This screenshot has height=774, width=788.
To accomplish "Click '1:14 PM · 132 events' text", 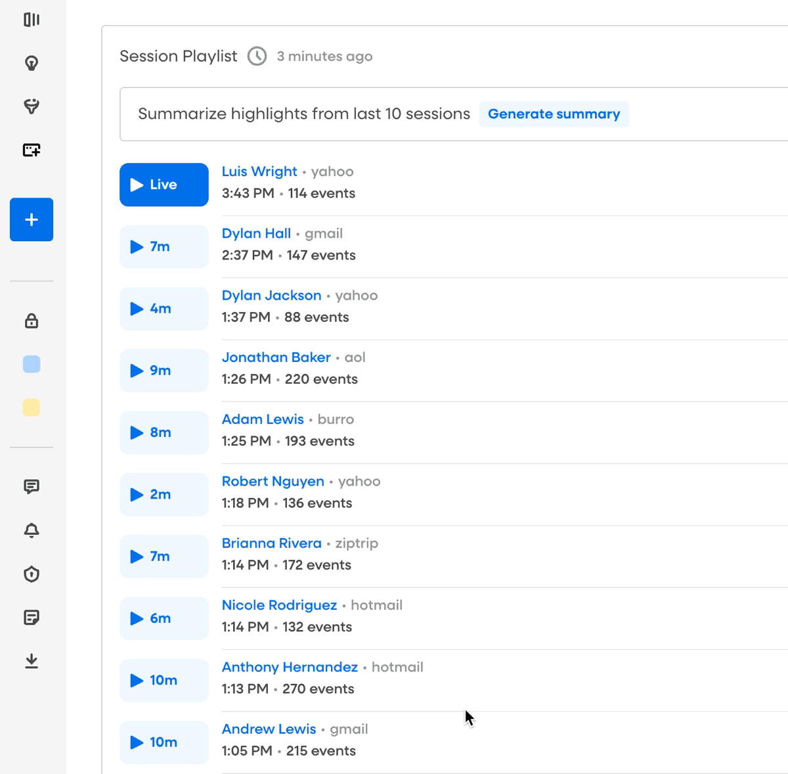I will click(x=287, y=627).
